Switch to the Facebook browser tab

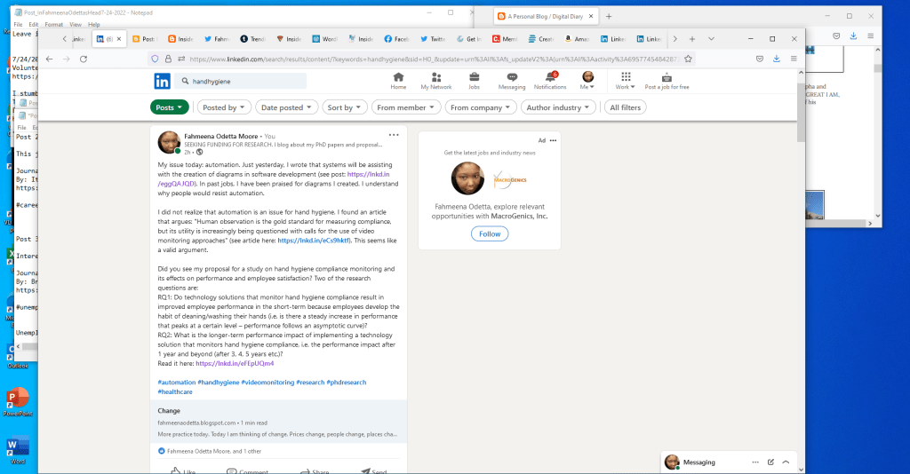[395, 39]
